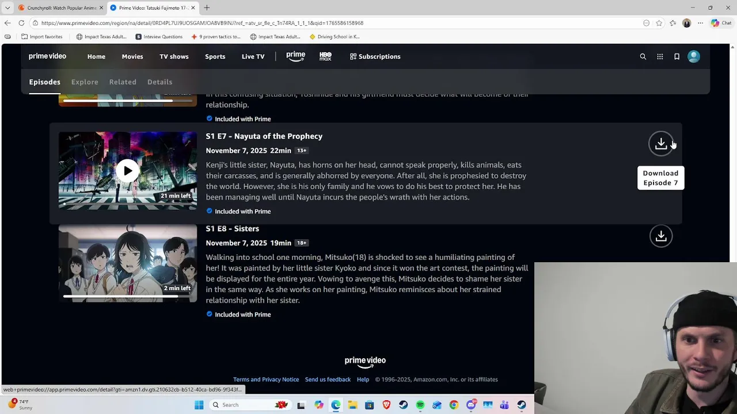Open Terms and Privacy Notice link
This screenshot has width=737, height=414.
(266, 379)
